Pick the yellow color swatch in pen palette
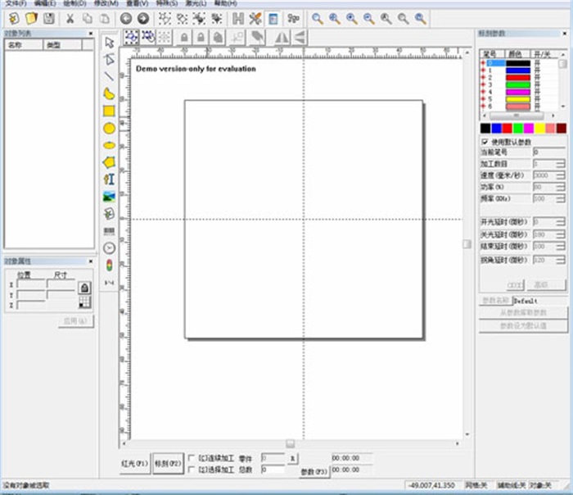 pos(539,128)
